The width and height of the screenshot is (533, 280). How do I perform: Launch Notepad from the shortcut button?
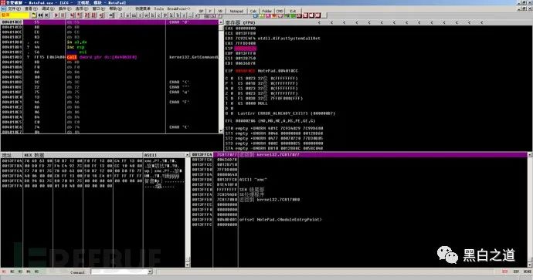(236, 12)
